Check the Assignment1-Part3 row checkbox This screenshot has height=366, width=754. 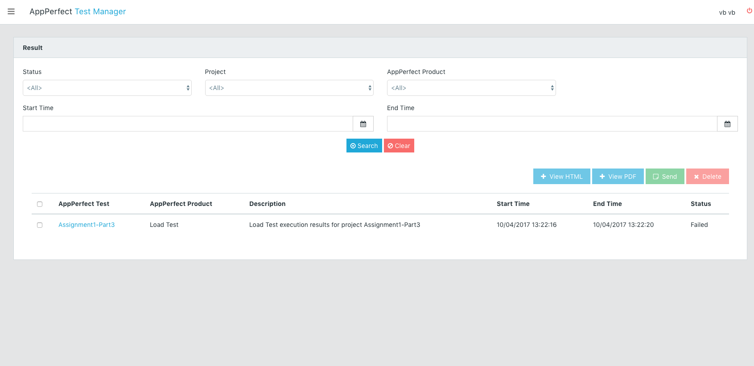40,225
